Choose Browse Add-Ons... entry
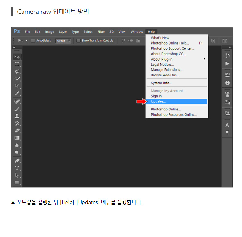This screenshot has width=242, height=237. pos(177,75)
